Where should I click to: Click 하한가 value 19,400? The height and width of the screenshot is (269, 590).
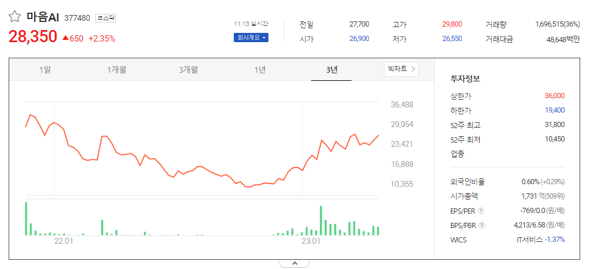555,110
